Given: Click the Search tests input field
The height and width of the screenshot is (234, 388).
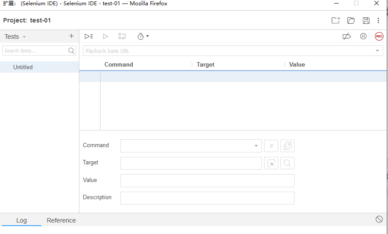Looking at the screenshot, I should (35, 51).
